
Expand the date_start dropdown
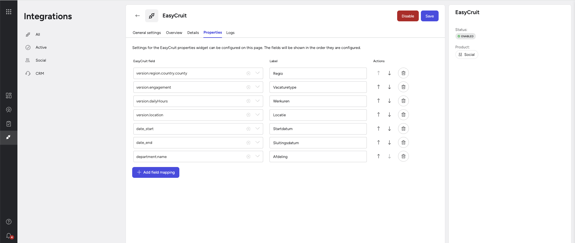257,129
